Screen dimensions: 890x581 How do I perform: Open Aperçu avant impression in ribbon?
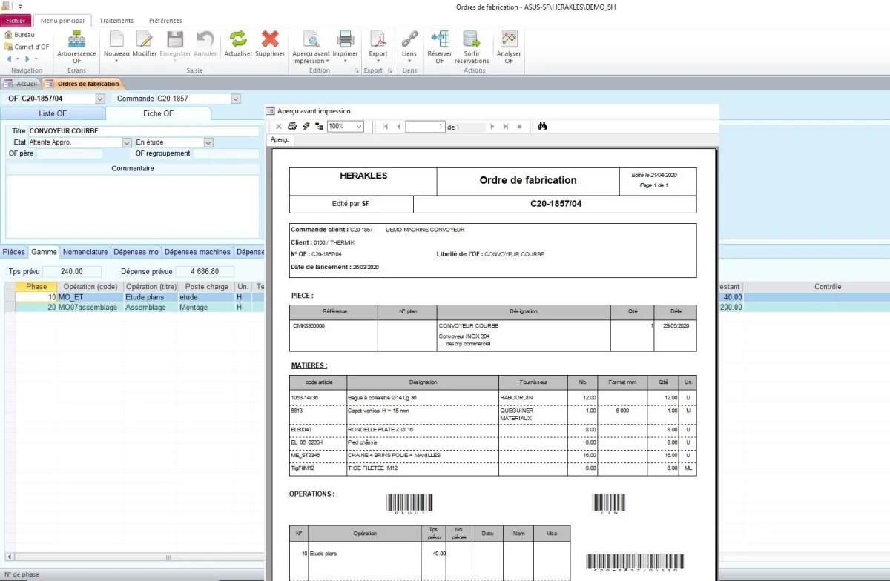(x=311, y=40)
